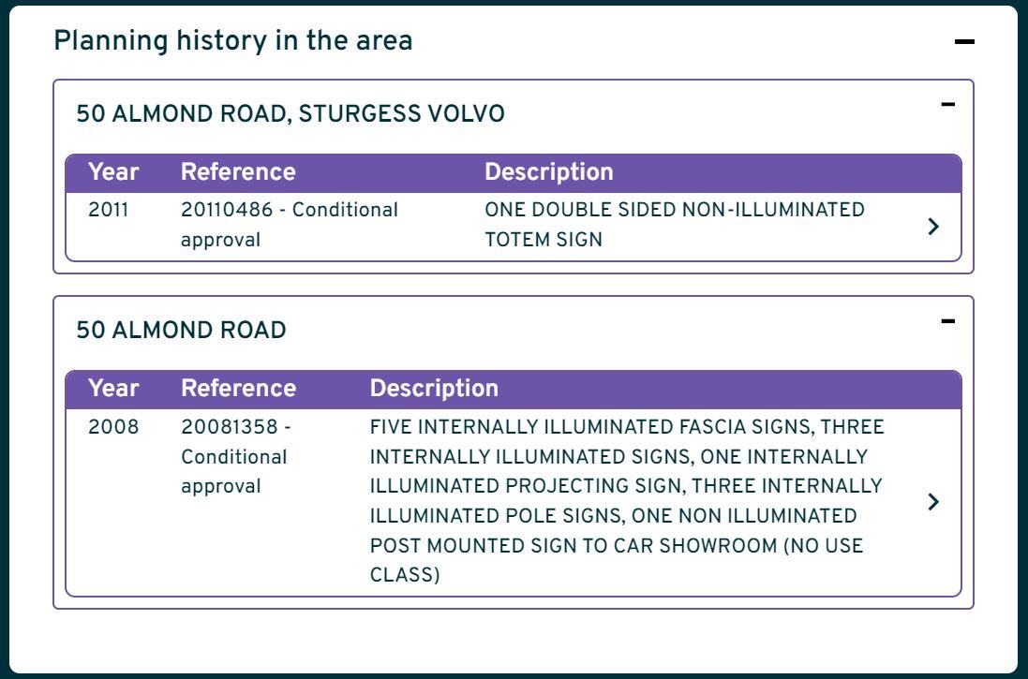
Task: Open reference 20081358 - Conditional approval
Action: point(235,456)
